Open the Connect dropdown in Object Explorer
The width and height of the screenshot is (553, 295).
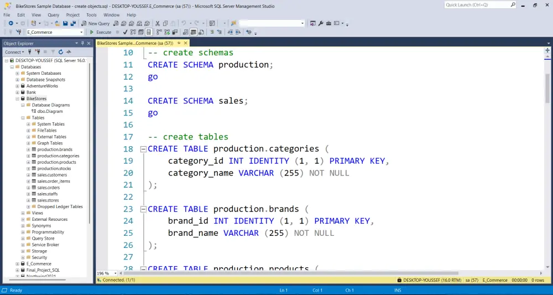pos(14,52)
